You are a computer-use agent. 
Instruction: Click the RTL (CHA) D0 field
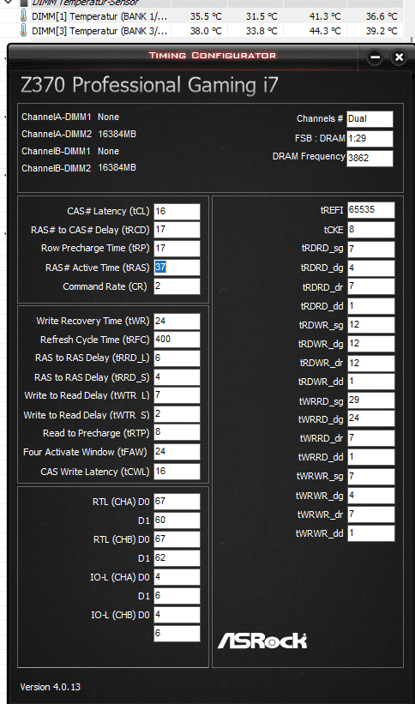click(x=177, y=502)
